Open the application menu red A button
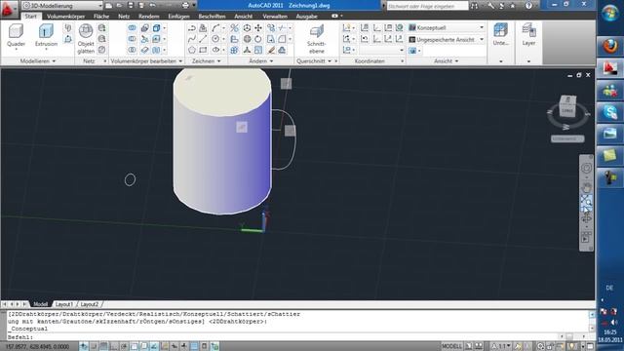The image size is (624, 351). 8,9
